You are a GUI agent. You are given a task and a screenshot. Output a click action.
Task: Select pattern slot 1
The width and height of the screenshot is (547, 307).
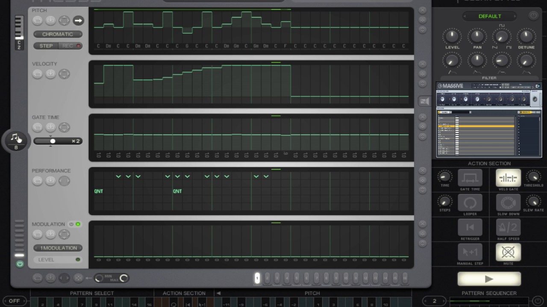tap(257, 278)
